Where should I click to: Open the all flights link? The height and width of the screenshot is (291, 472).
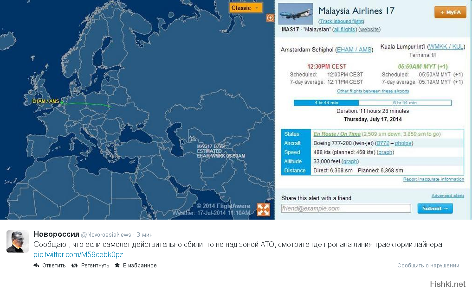(x=345, y=30)
